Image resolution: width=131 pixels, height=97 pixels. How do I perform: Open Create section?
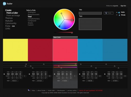pos(8,10)
